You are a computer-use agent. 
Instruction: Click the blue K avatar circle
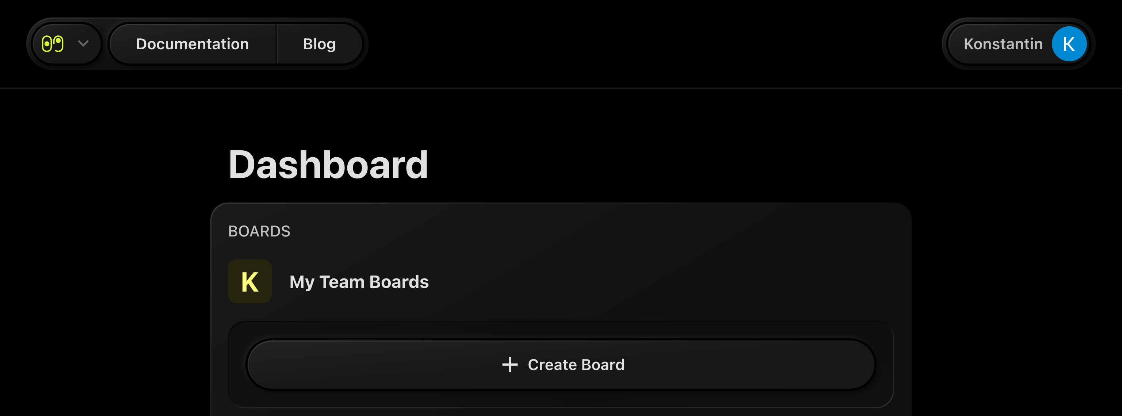pyautogui.click(x=1069, y=44)
